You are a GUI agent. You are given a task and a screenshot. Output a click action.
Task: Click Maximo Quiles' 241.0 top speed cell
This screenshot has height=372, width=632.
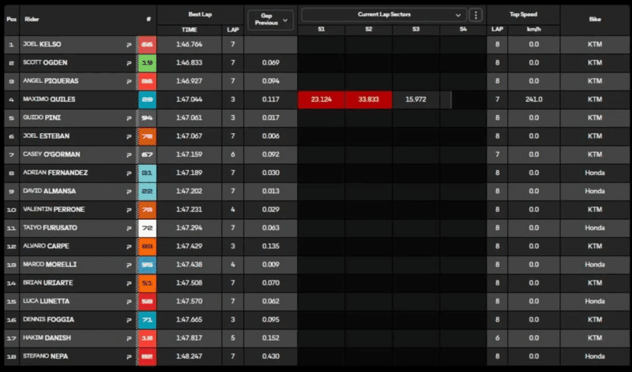tap(533, 100)
